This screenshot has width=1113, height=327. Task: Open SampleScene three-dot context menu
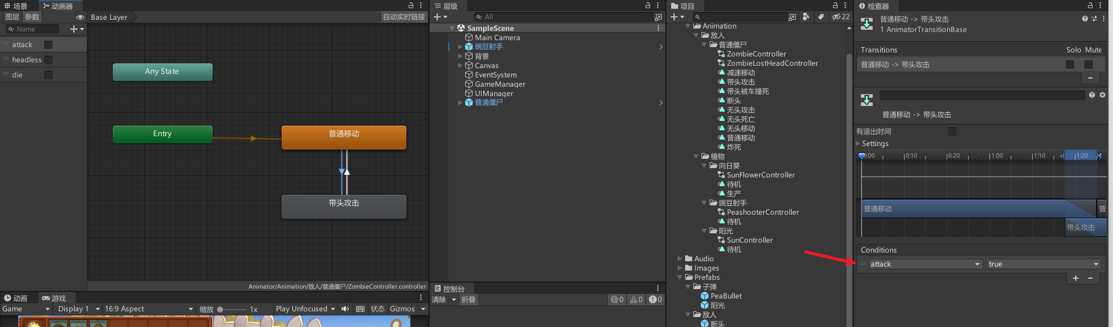658,28
